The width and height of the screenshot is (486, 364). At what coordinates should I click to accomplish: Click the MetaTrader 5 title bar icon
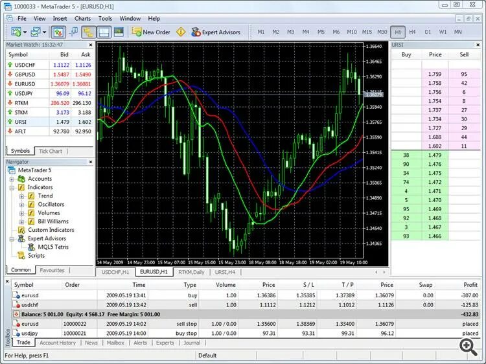(x=7, y=6)
